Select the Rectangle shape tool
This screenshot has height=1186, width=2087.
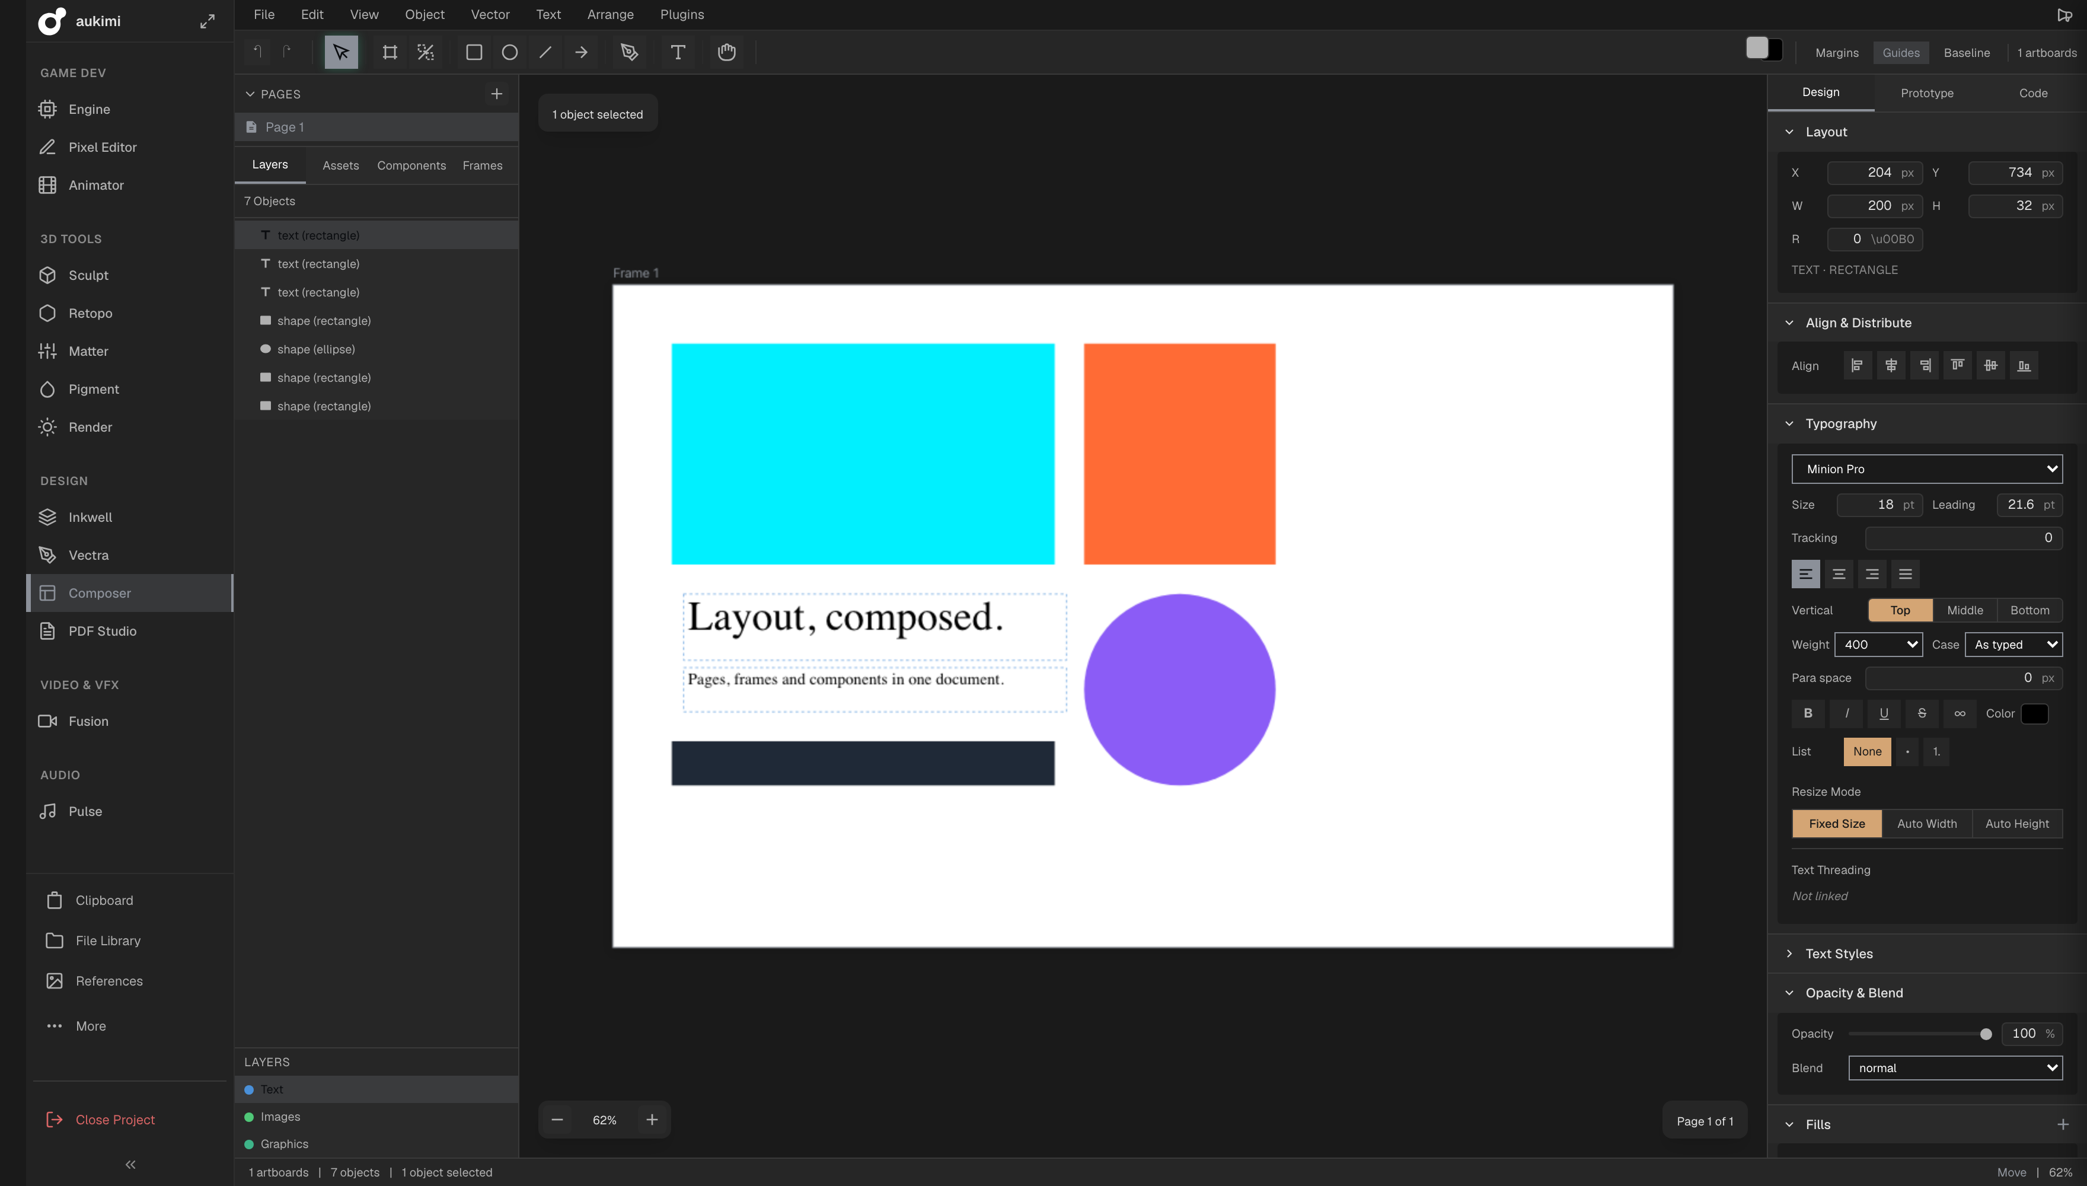click(x=474, y=52)
